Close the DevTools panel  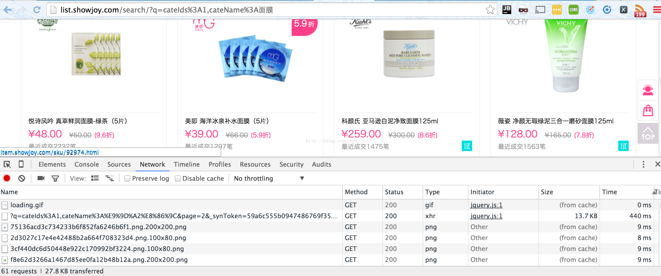(x=658, y=164)
